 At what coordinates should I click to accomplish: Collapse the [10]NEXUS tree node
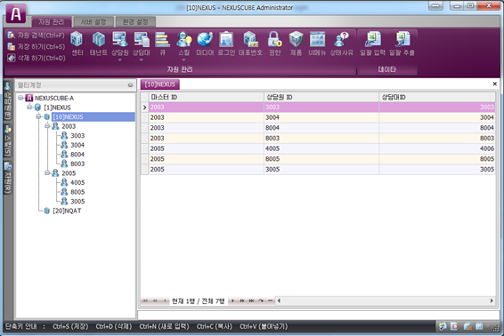(x=38, y=116)
